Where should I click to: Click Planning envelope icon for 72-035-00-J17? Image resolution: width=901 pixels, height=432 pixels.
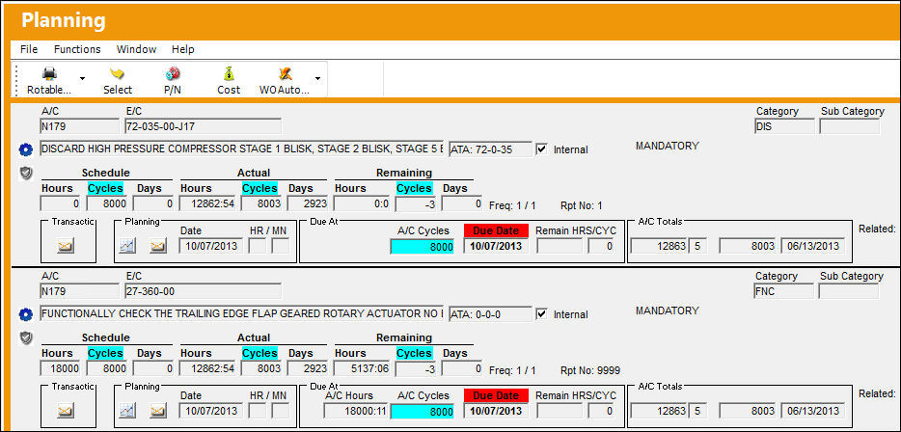tap(157, 247)
